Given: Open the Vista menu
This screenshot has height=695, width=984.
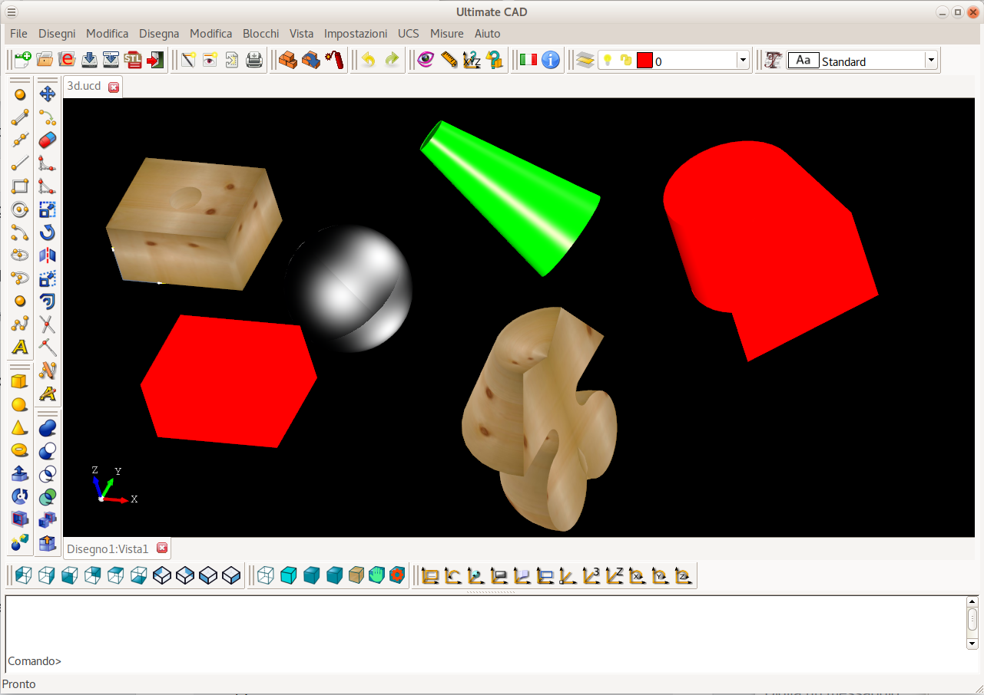Looking at the screenshot, I should pyautogui.click(x=301, y=34).
